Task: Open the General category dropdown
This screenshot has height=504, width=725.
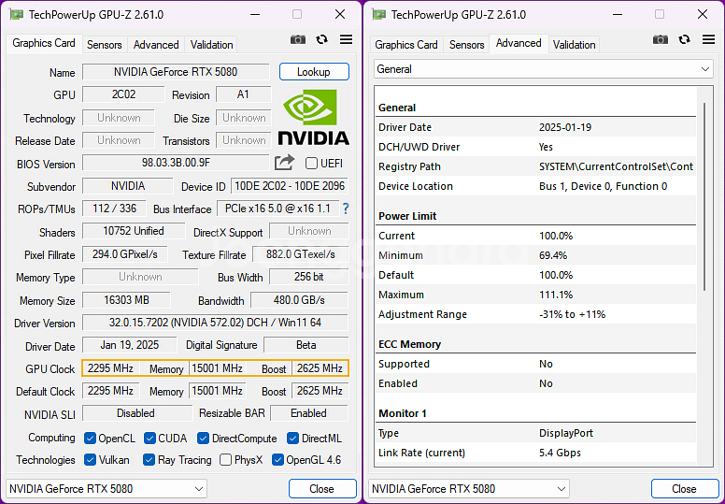Action: pyautogui.click(x=544, y=69)
